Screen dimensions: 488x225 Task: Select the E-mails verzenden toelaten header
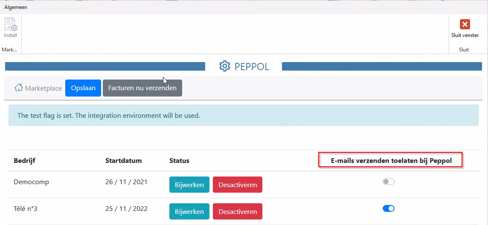point(391,161)
